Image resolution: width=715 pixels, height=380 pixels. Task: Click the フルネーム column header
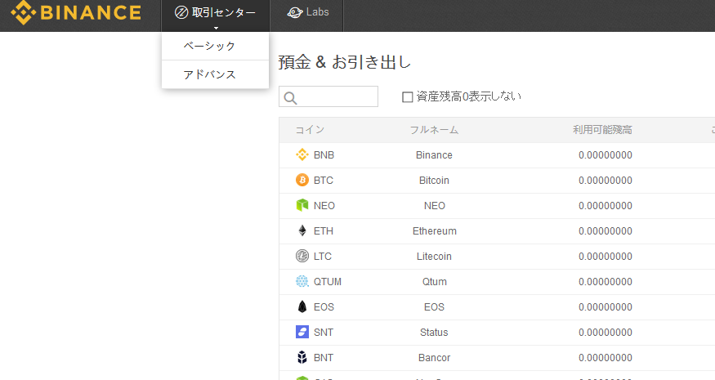434,130
